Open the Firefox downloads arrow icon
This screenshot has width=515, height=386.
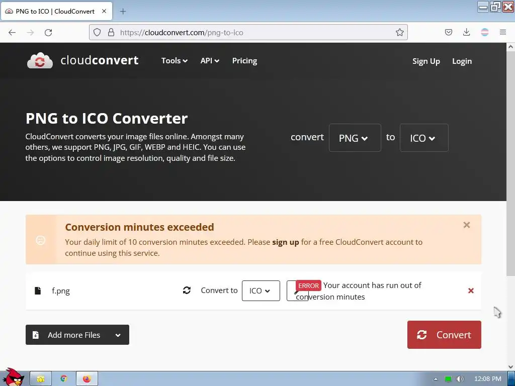point(466,32)
